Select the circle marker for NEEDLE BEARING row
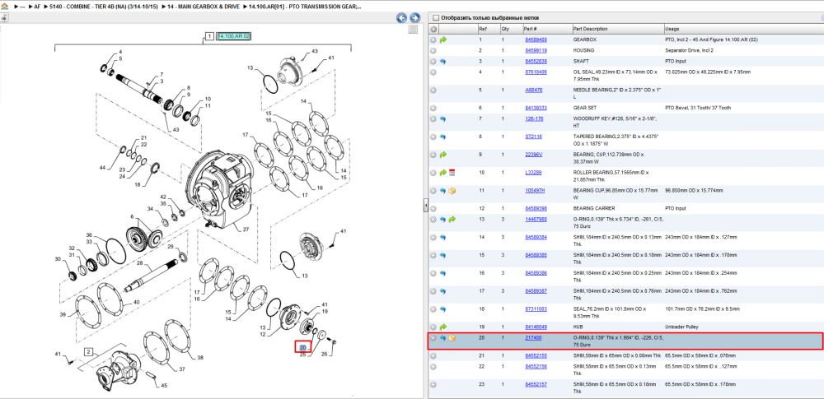This screenshot has height=399, width=824. 433,90
